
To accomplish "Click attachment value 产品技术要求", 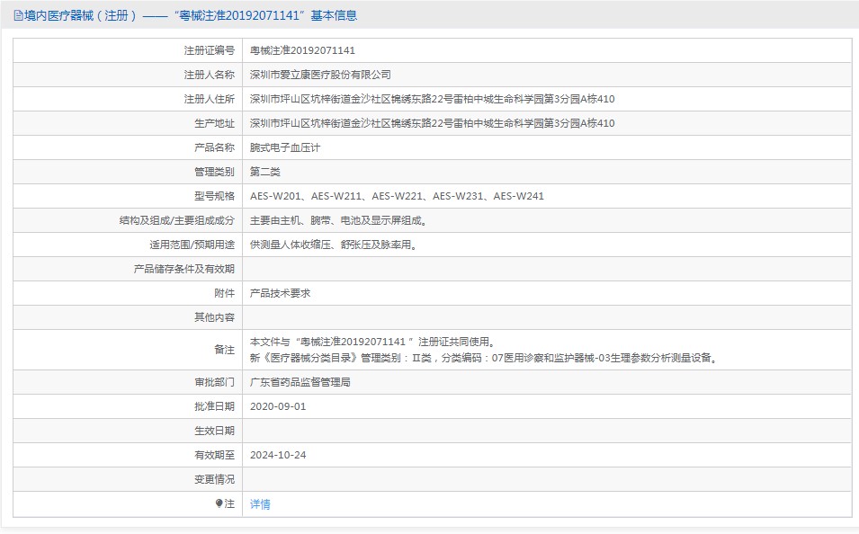I will pos(280,293).
